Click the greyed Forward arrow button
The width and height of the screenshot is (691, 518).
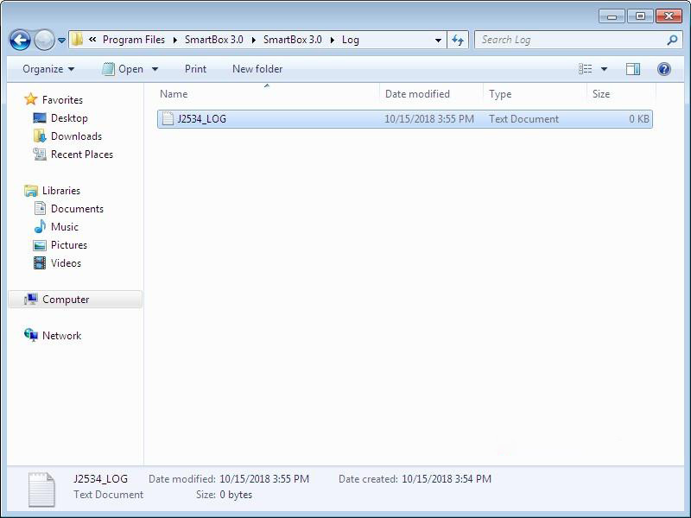(x=44, y=40)
